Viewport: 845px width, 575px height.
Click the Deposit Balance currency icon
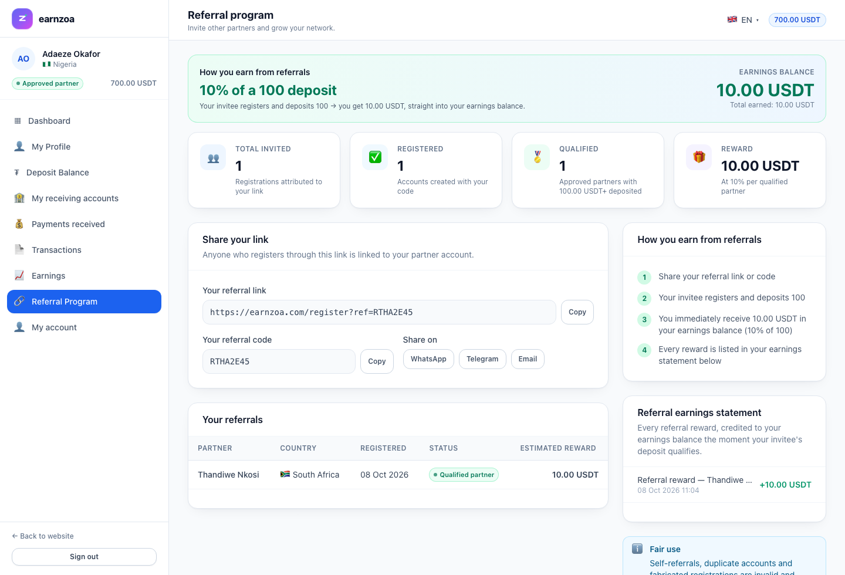tap(17, 172)
